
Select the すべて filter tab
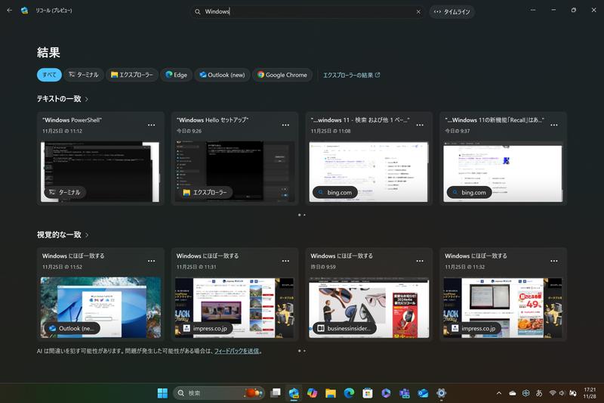49,75
